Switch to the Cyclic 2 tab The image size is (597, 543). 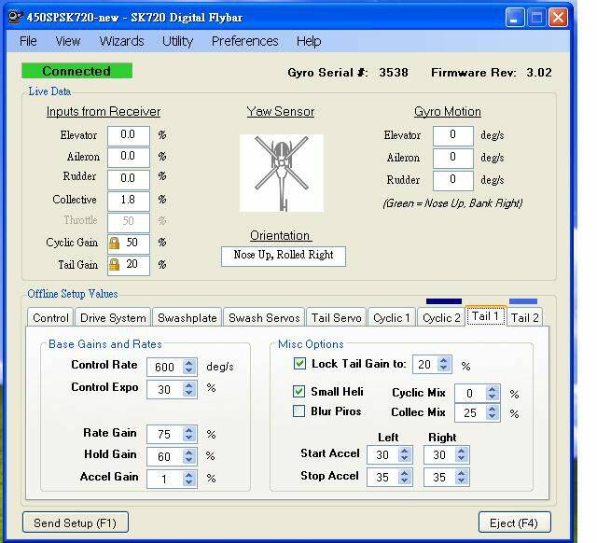click(441, 317)
